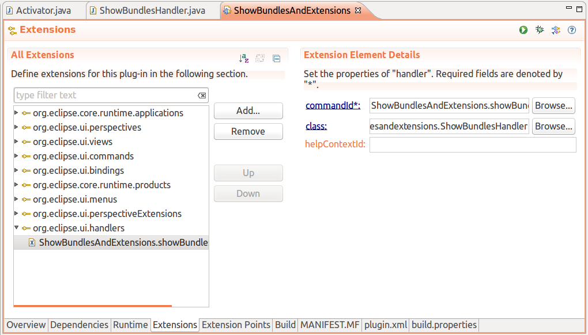Expand the org.eclipse.ui.commands node

pos(16,156)
